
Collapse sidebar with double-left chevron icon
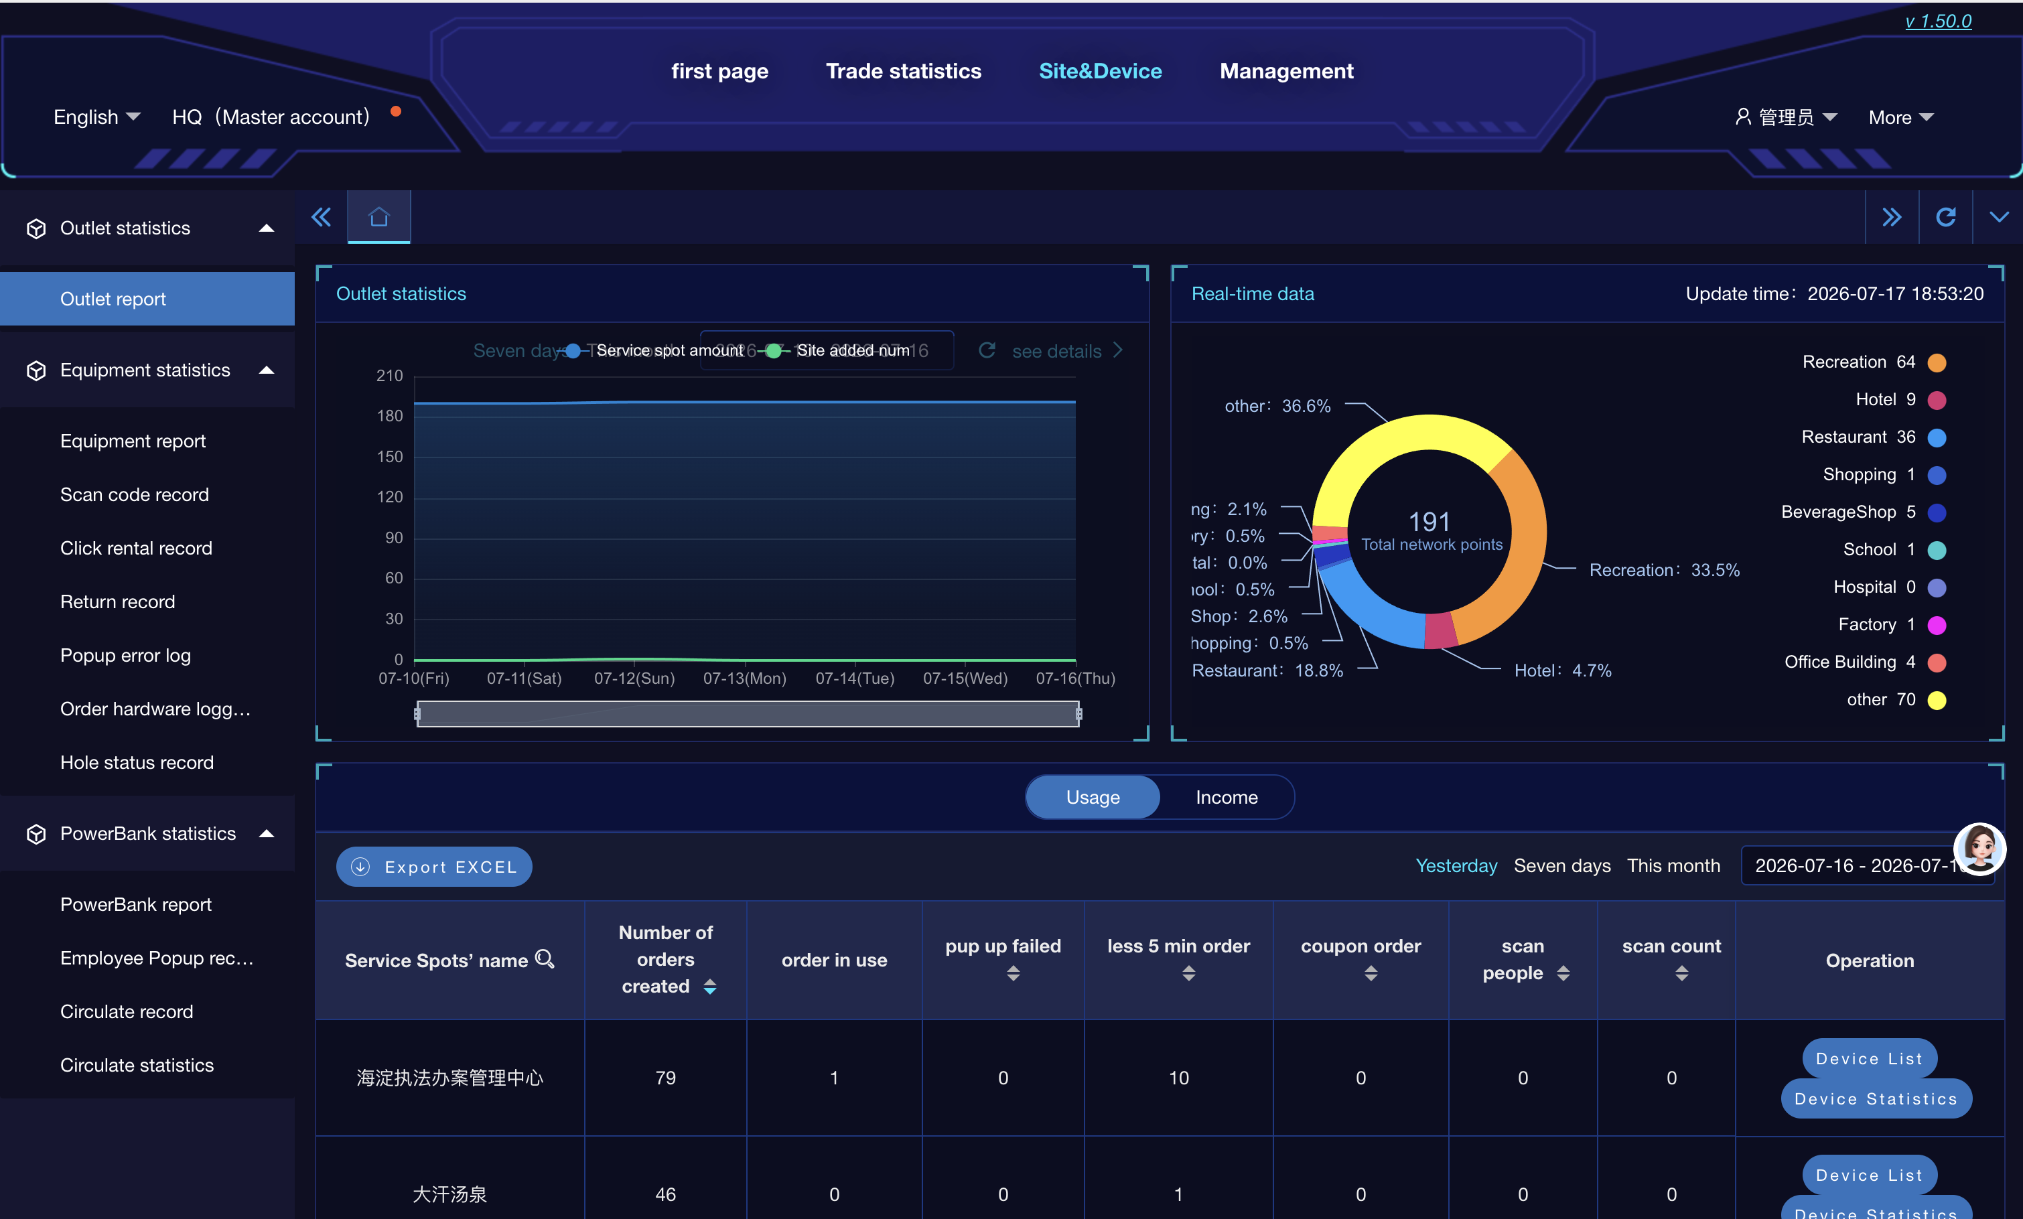[x=321, y=218]
